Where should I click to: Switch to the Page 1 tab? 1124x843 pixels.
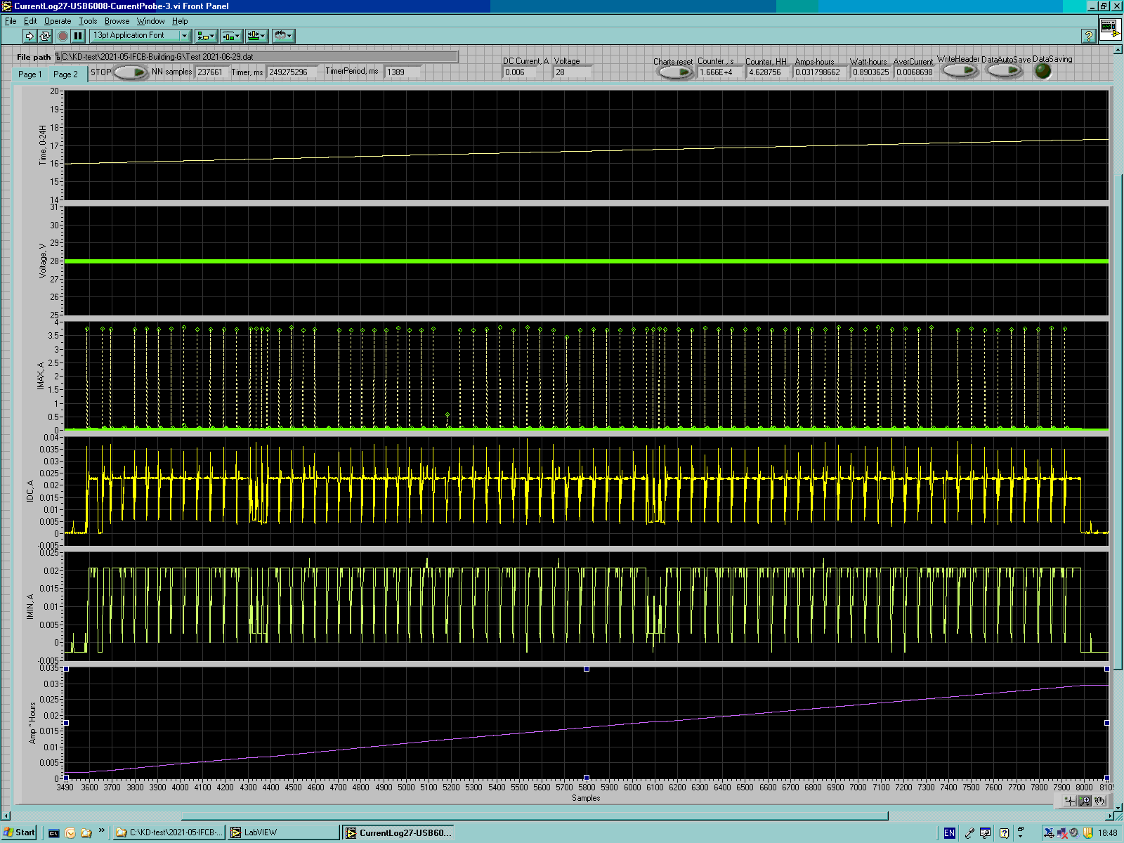pos(30,74)
